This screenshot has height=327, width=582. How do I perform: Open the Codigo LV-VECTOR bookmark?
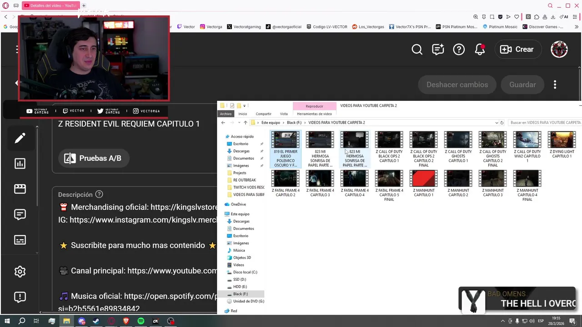pyautogui.click(x=327, y=27)
